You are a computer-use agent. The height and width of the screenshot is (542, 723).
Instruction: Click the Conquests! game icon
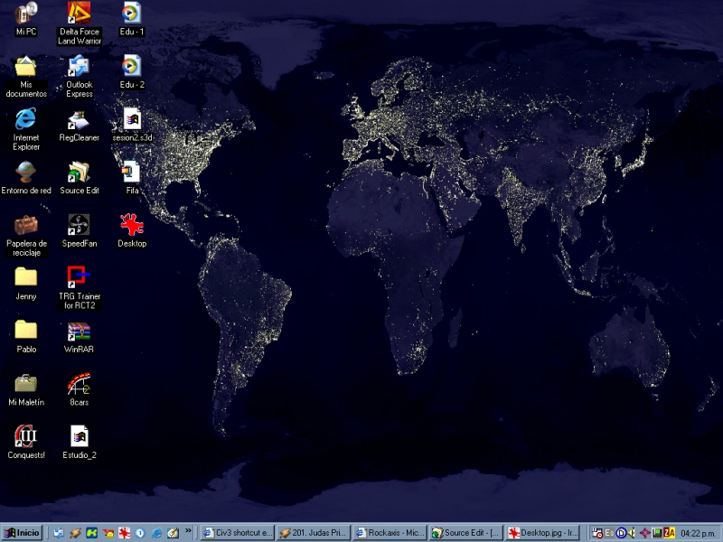pos(26,436)
